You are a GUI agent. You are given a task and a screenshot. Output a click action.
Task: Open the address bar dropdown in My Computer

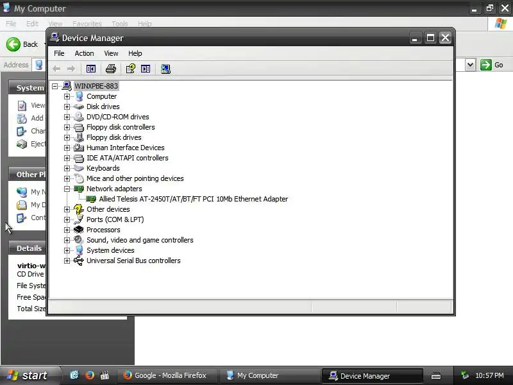[470, 65]
